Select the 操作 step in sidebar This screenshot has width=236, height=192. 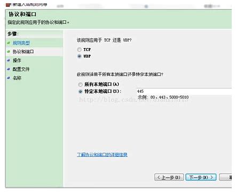click(x=17, y=60)
